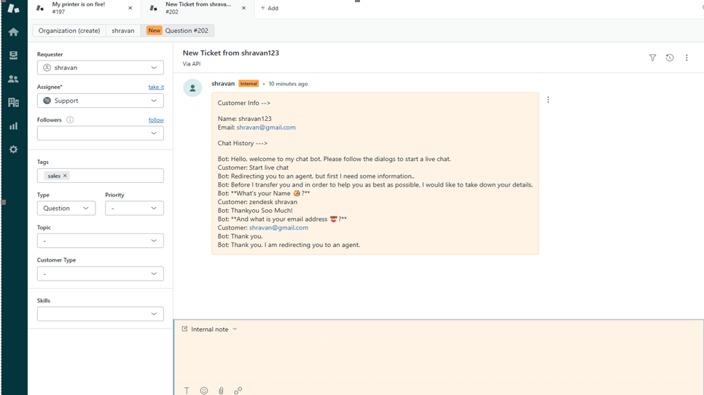Close the 'My printer is on fire!' tab
Screen dimensions: 704x395
pos(130,8)
